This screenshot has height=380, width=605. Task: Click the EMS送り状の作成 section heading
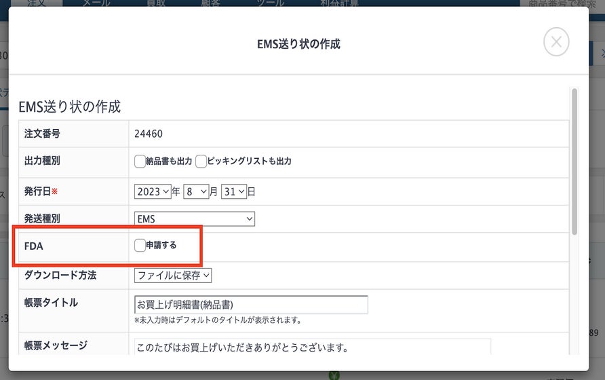69,107
